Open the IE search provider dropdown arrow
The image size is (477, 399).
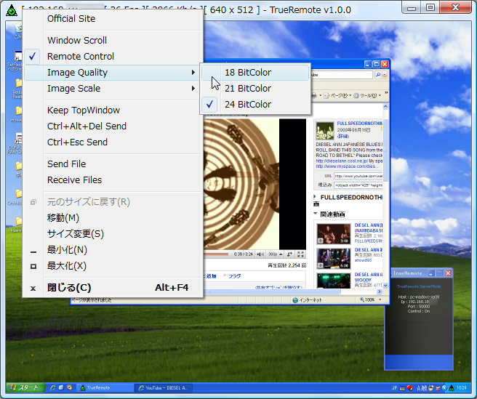click(385, 75)
